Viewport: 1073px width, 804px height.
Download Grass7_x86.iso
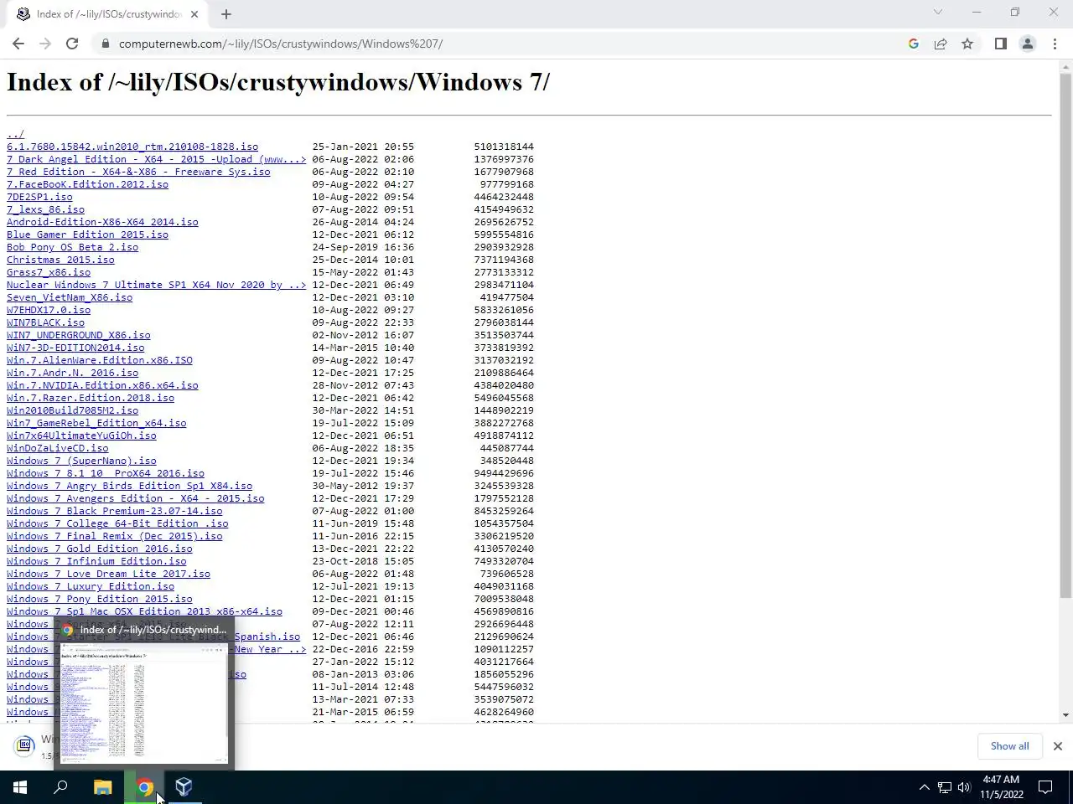(x=49, y=272)
